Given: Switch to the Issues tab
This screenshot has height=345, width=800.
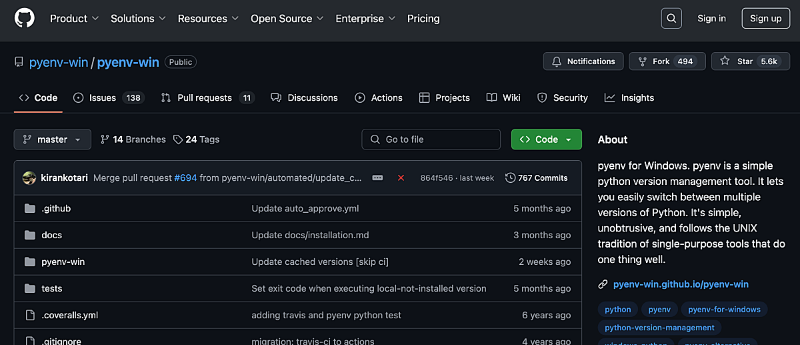Looking at the screenshot, I should pos(108,97).
